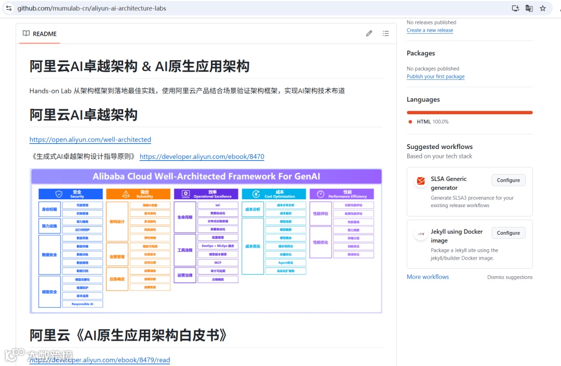The width and height of the screenshot is (561, 366).
Task: Open the open.aliyun.com well-architected link
Action: coord(90,140)
